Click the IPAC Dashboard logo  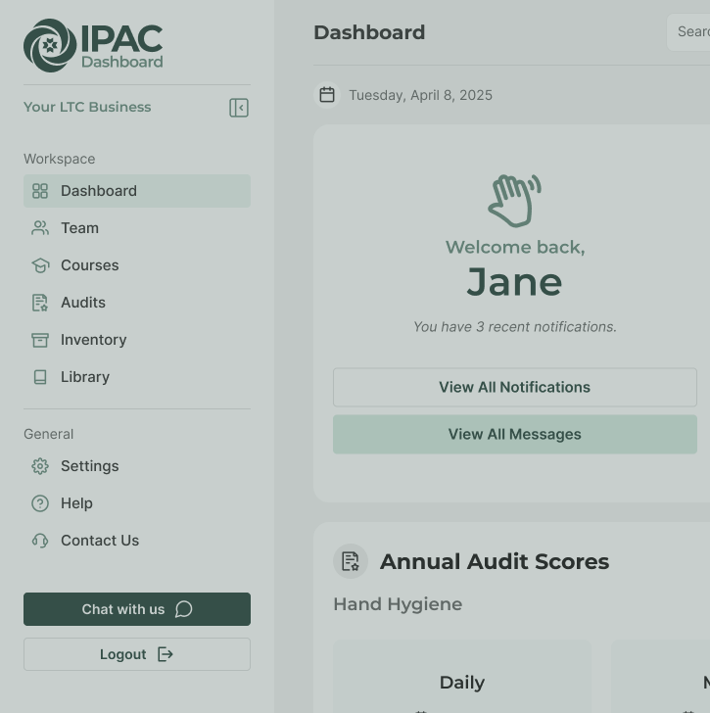[x=93, y=45]
